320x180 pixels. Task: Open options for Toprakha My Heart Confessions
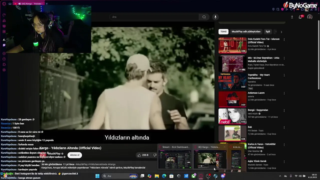284,75
